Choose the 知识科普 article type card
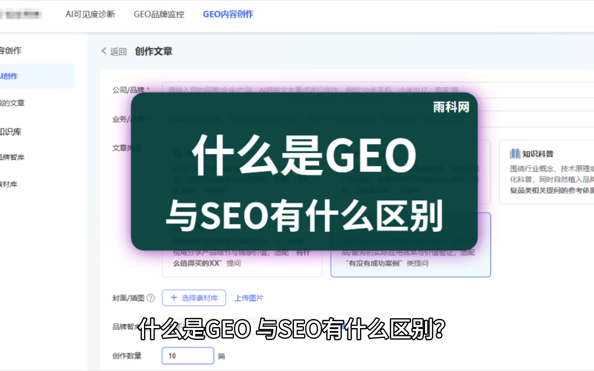The height and width of the screenshot is (371, 594). 547,172
